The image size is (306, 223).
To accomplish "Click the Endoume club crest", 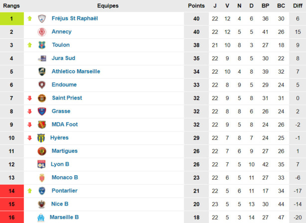I will click(42, 85).
